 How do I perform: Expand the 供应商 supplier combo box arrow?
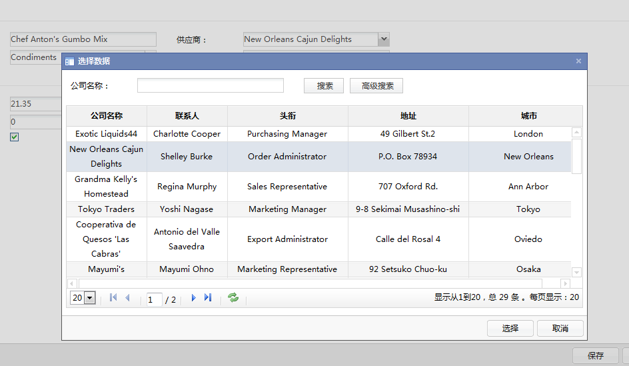coord(384,39)
